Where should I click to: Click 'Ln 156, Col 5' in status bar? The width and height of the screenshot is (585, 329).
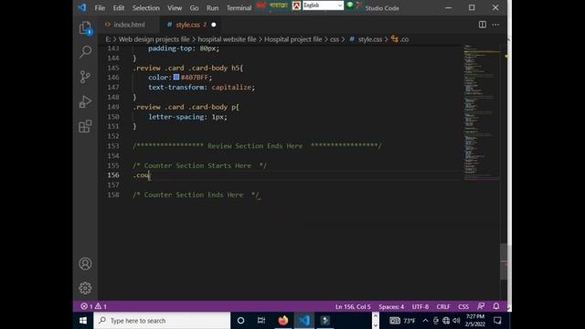pos(353,307)
